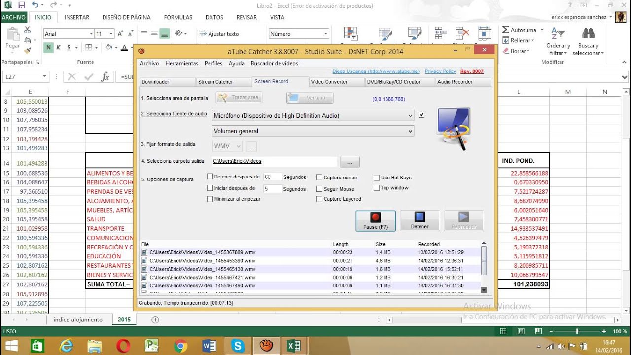The height and width of the screenshot is (355, 631).
Task: Select file Video_1455367889.wmv in list
Action: tap(202, 252)
